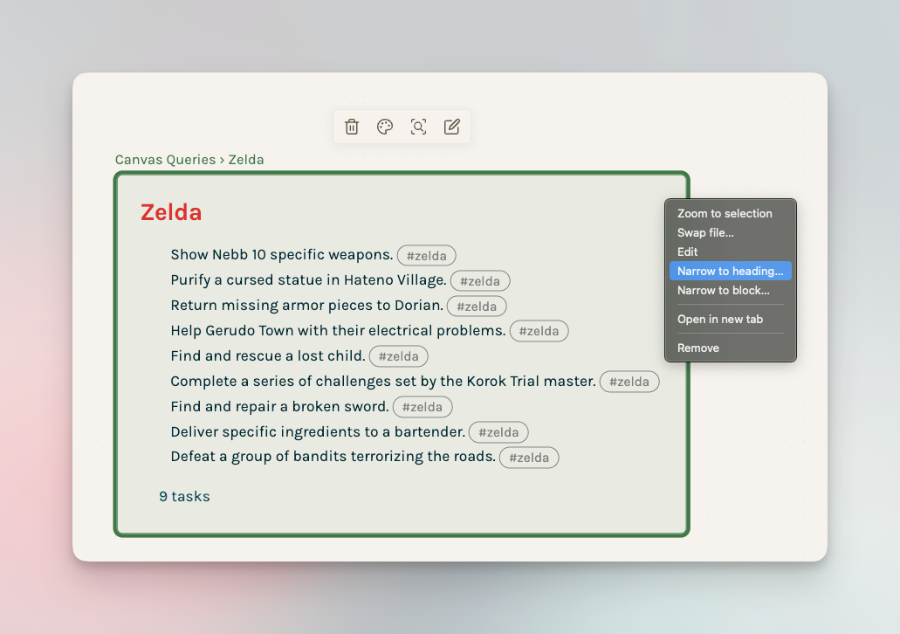Click the trash delete icon
900x634 pixels.
(x=352, y=127)
